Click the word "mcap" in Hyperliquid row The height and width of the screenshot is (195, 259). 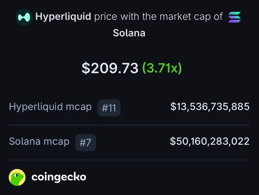[79, 107]
